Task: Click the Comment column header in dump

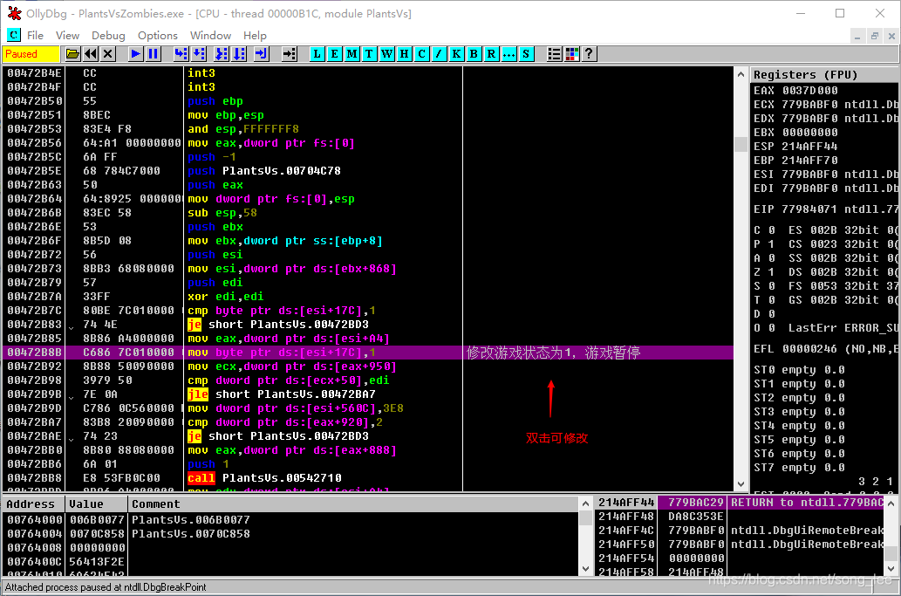Action: (354, 504)
